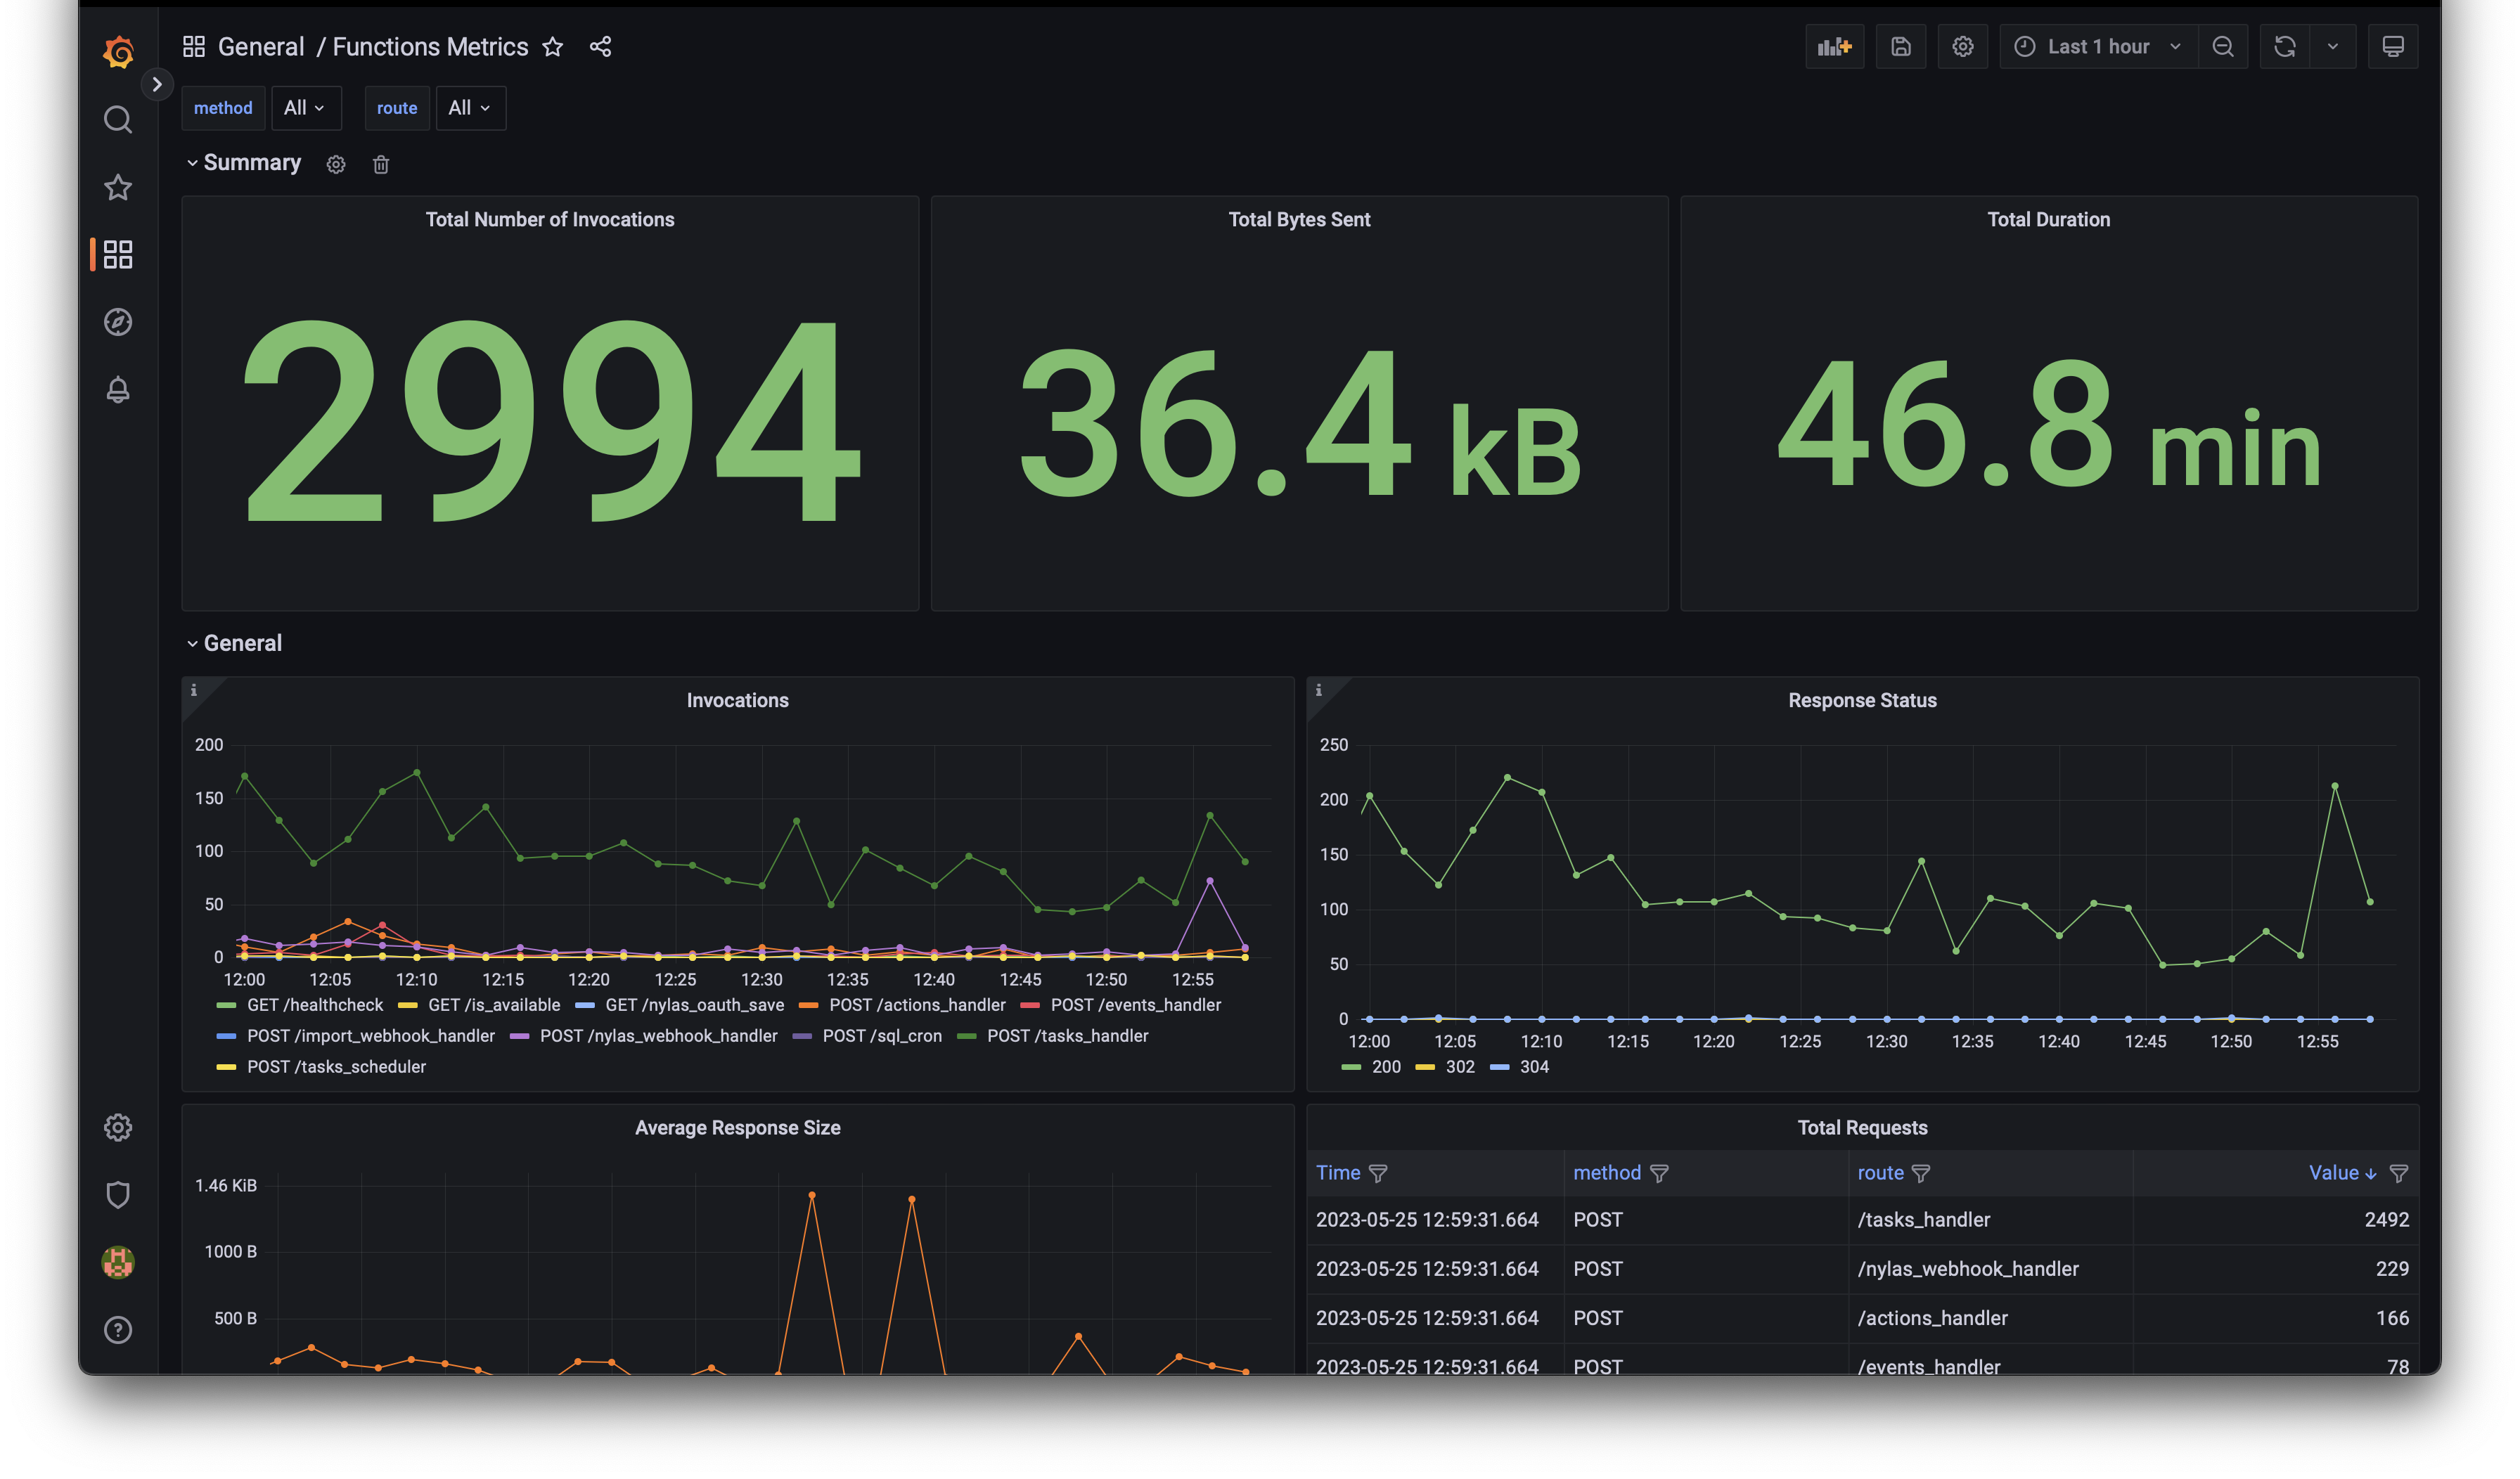
Task: Zoom out the time range
Action: (x=2222, y=46)
